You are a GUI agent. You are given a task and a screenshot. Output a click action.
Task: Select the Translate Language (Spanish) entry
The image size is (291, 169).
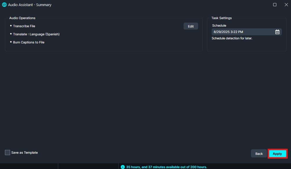36,34
